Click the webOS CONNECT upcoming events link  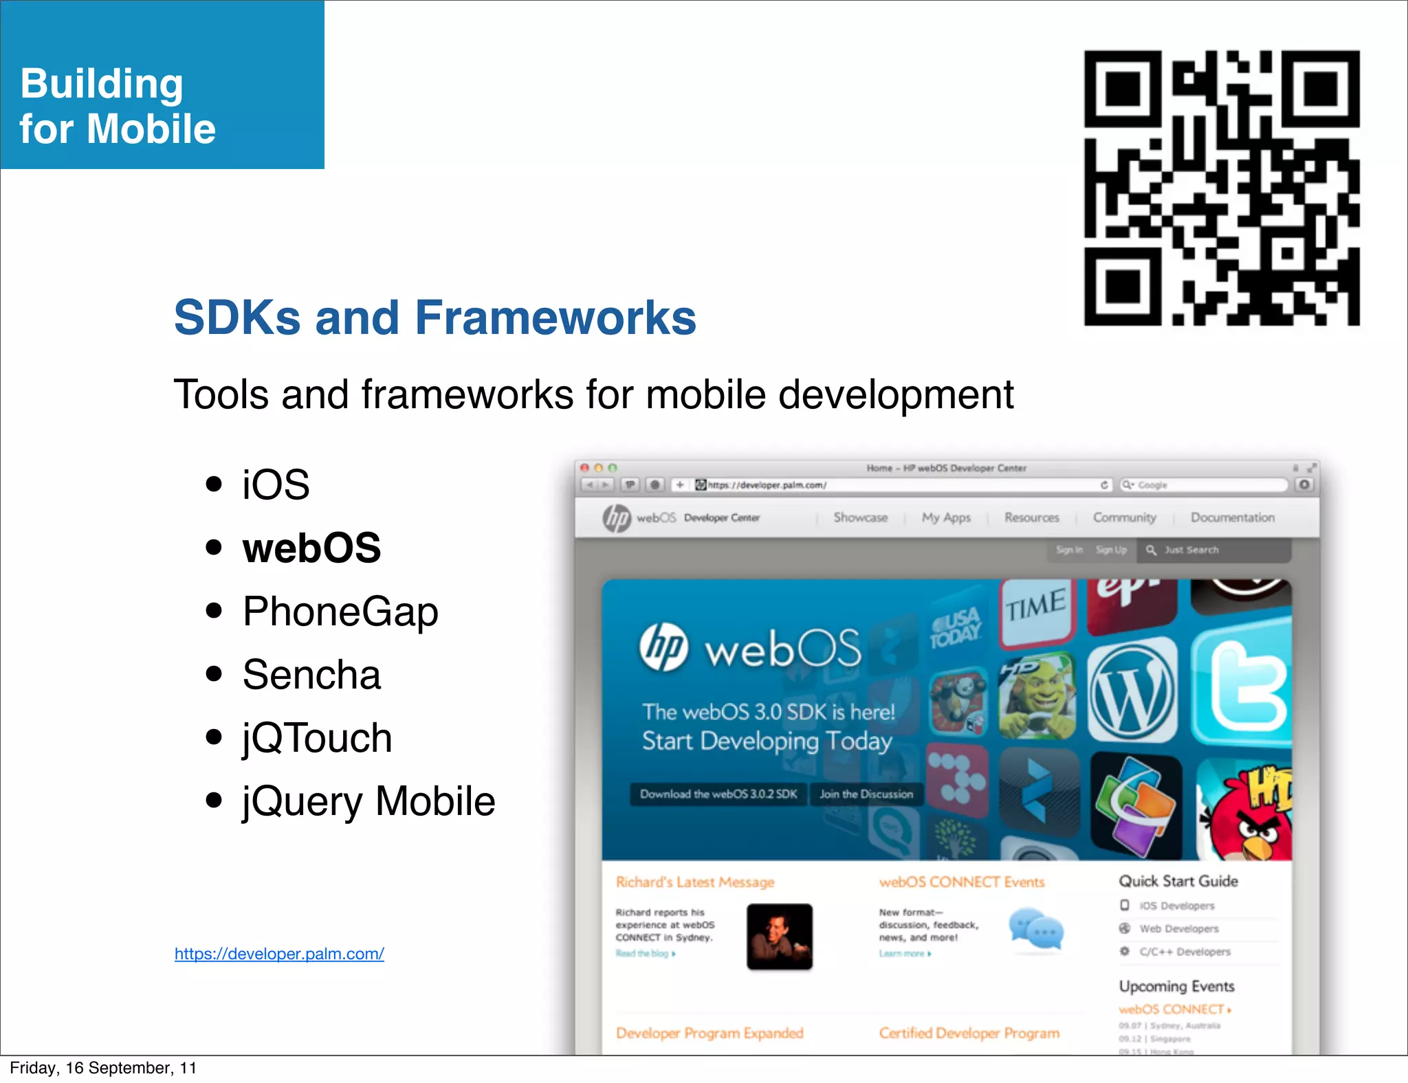click(x=1175, y=1009)
